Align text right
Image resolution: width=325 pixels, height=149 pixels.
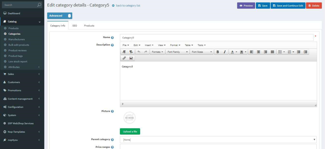[x=265, y=52]
